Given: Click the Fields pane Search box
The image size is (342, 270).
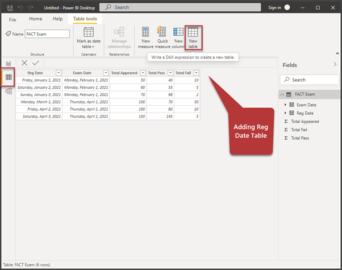Looking at the screenshot, I should (x=309, y=80).
